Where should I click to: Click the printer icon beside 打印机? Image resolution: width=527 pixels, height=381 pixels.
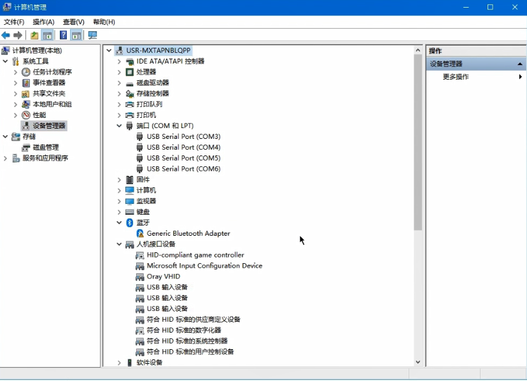coord(129,115)
